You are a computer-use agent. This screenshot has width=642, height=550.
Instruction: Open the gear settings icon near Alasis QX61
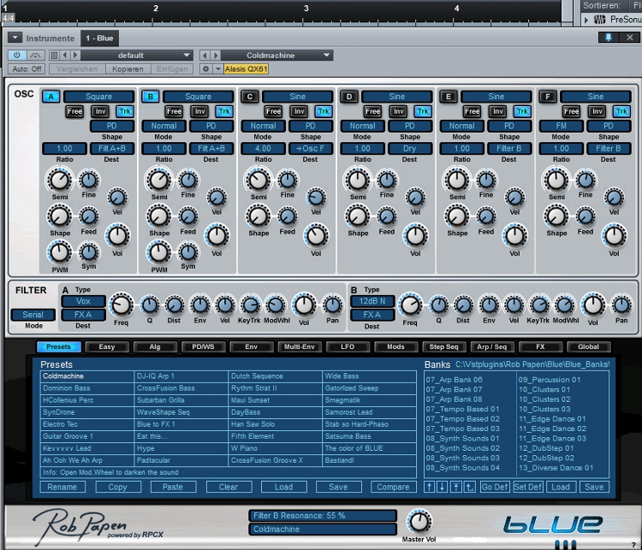tap(205, 68)
